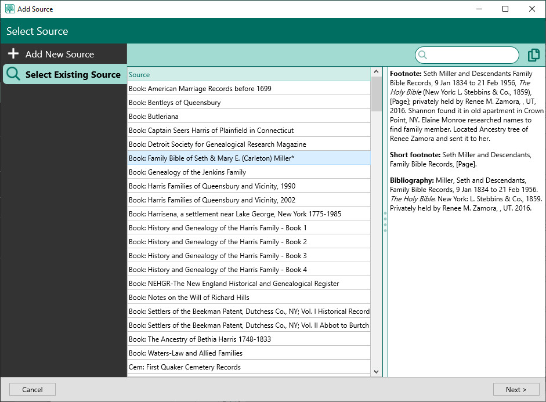Open the Add New Source tab
Image resolution: width=546 pixels, height=402 pixels.
tap(59, 54)
